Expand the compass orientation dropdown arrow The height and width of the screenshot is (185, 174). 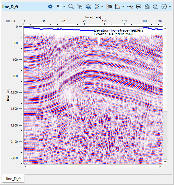coord(170,7)
